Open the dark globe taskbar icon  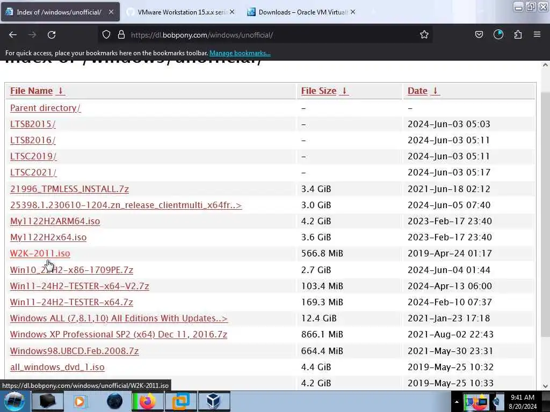(114, 401)
